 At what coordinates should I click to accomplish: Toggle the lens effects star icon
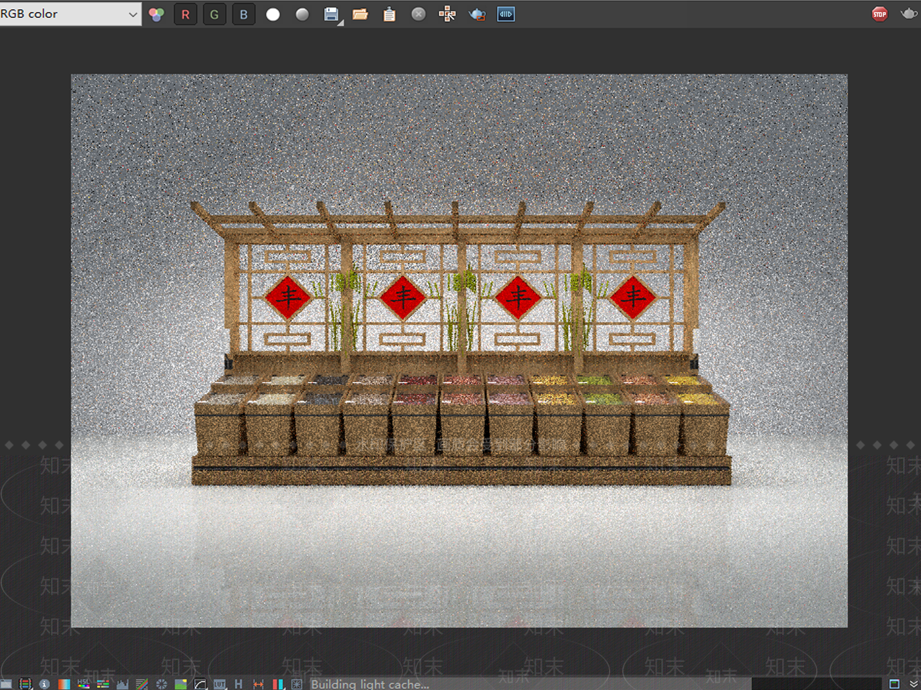click(297, 684)
